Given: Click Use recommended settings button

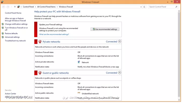Looking at the screenshot, I should [x=105, y=29].
